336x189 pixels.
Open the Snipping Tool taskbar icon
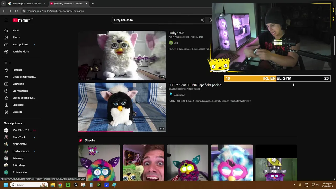(x=83, y=185)
